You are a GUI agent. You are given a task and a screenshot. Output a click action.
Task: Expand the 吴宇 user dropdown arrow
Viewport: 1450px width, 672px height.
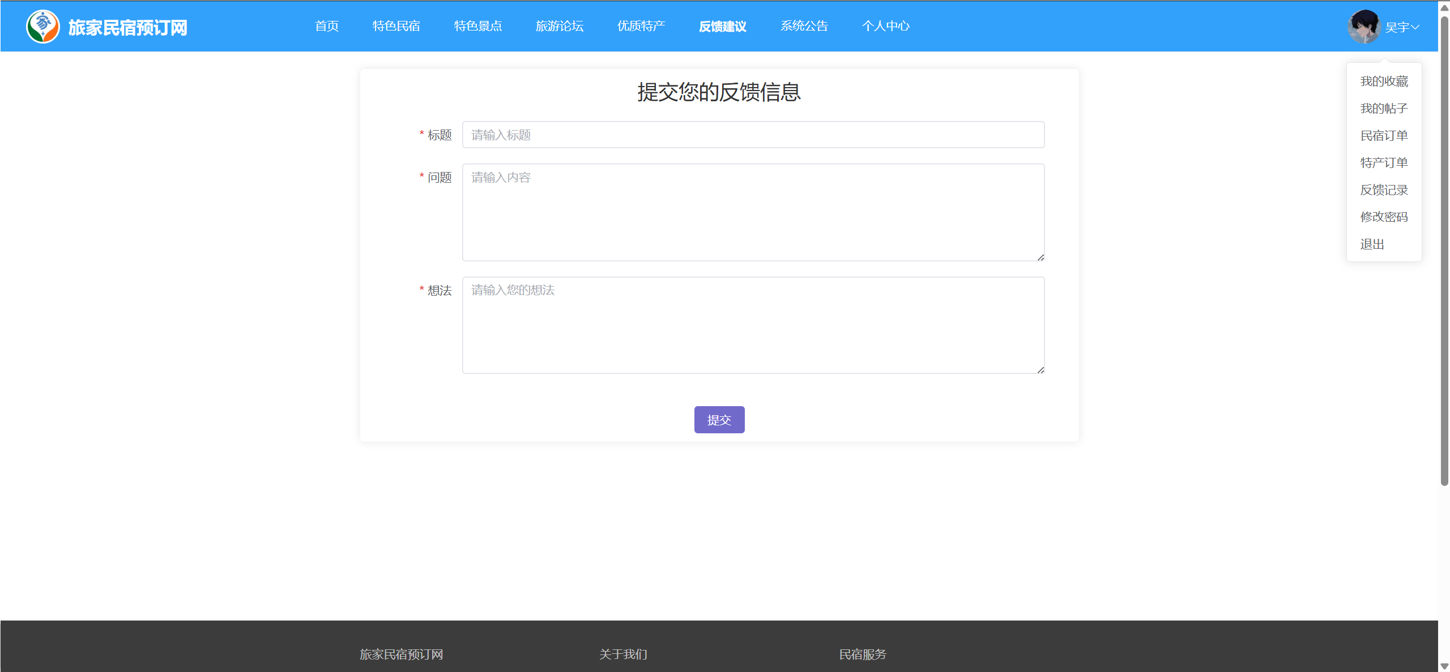click(1415, 27)
